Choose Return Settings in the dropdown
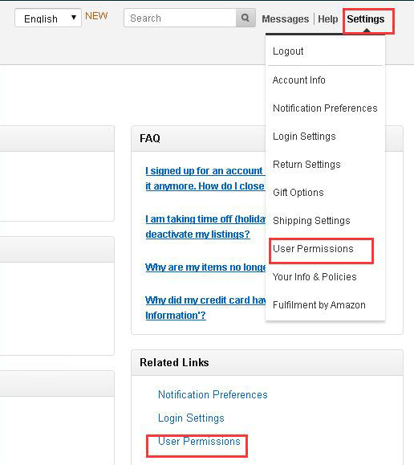Viewport: 414px width, 465px height. tap(306, 165)
